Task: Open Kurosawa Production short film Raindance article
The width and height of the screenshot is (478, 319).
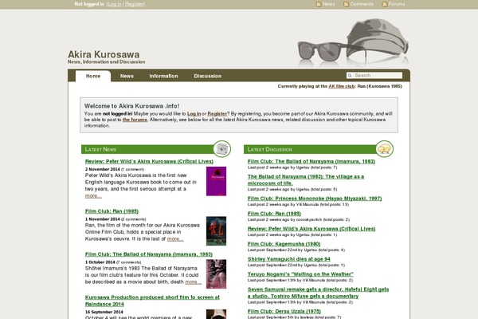Action: coord(152,301)
